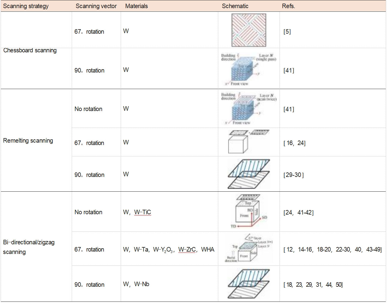Click the underlined "W-TiC" material text
Screen dimensions: 387x303
[x=143, y=212]
